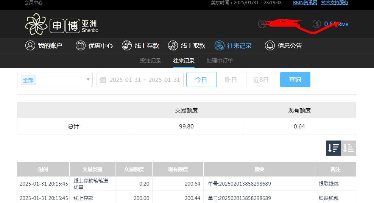Click the 200.44 balance cell
Image resolution: width=374 pixels, height=203 pixels.
[178, 198]
